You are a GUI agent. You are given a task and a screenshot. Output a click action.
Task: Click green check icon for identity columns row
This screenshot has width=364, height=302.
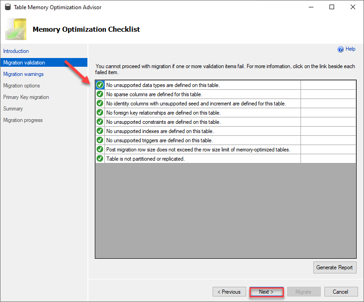point(100,104)
